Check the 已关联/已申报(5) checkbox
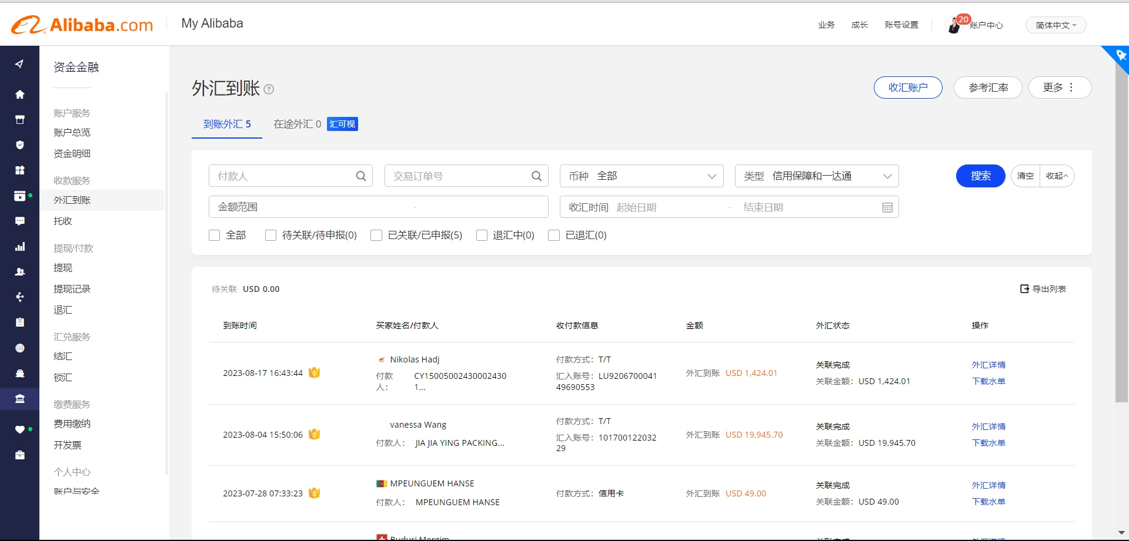Viewport: 1129px width, 541px height. pos(376,235)
